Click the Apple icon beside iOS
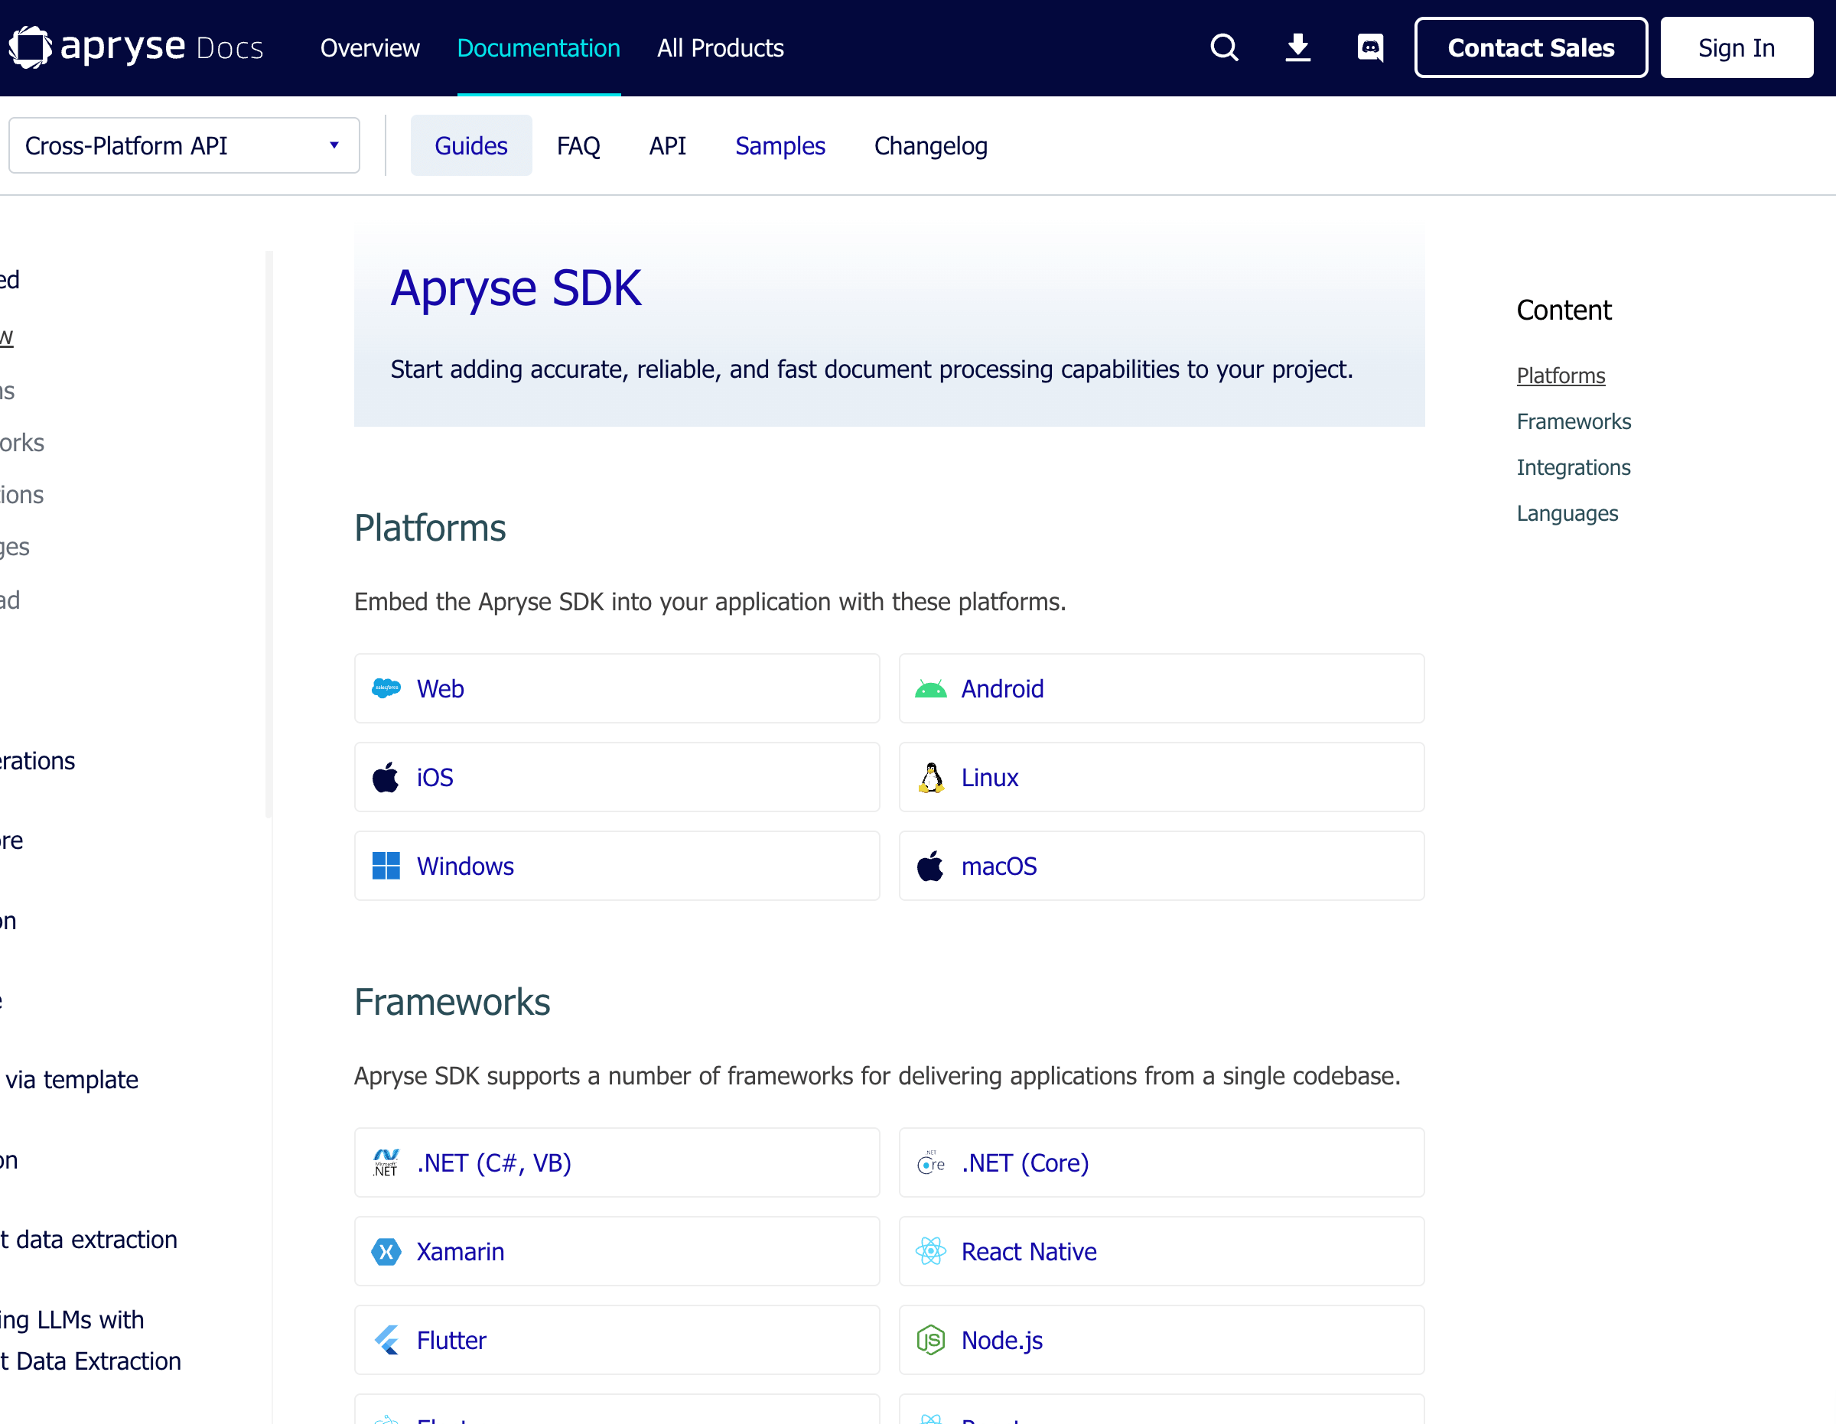The height and width of the screenshot is (1424, 1836). point(386,778)
